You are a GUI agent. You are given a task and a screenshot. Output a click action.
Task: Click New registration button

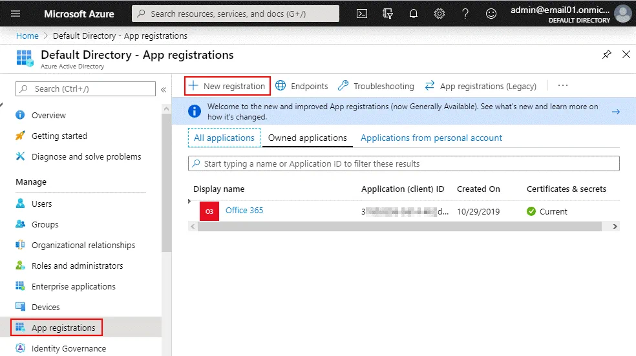click(x=227, y=86)
